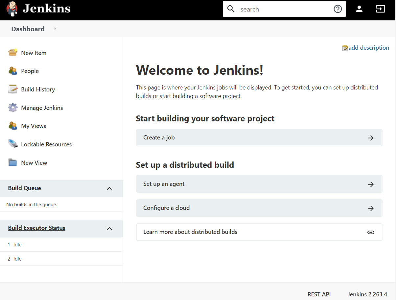Image resolution: width=396 pixels, height=300 pixels.
Task: Collapse the Build Queue section
Action: pos(109,188)
